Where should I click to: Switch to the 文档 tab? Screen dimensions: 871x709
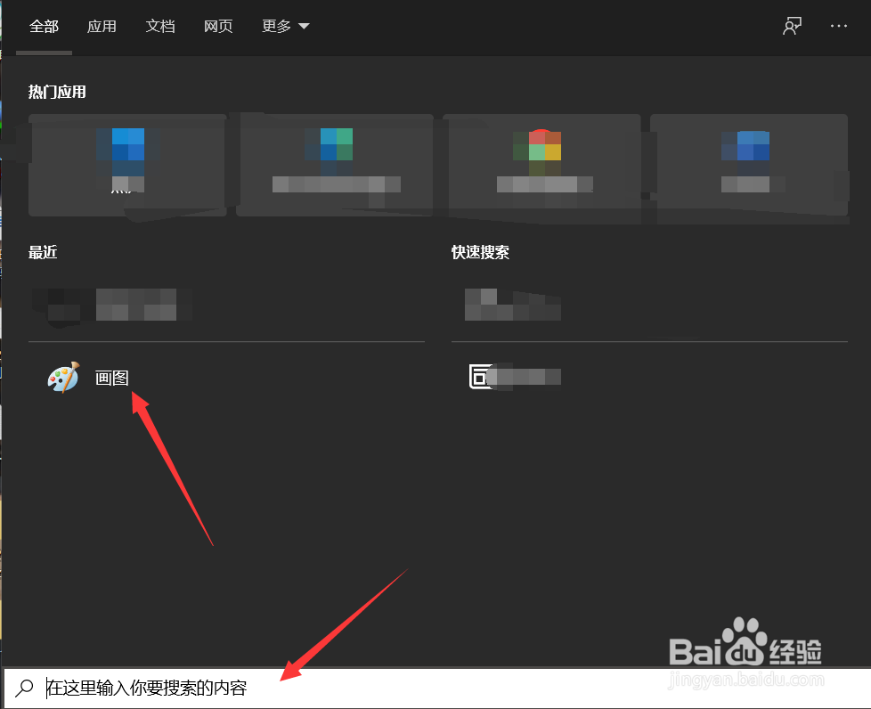point(160,26)
